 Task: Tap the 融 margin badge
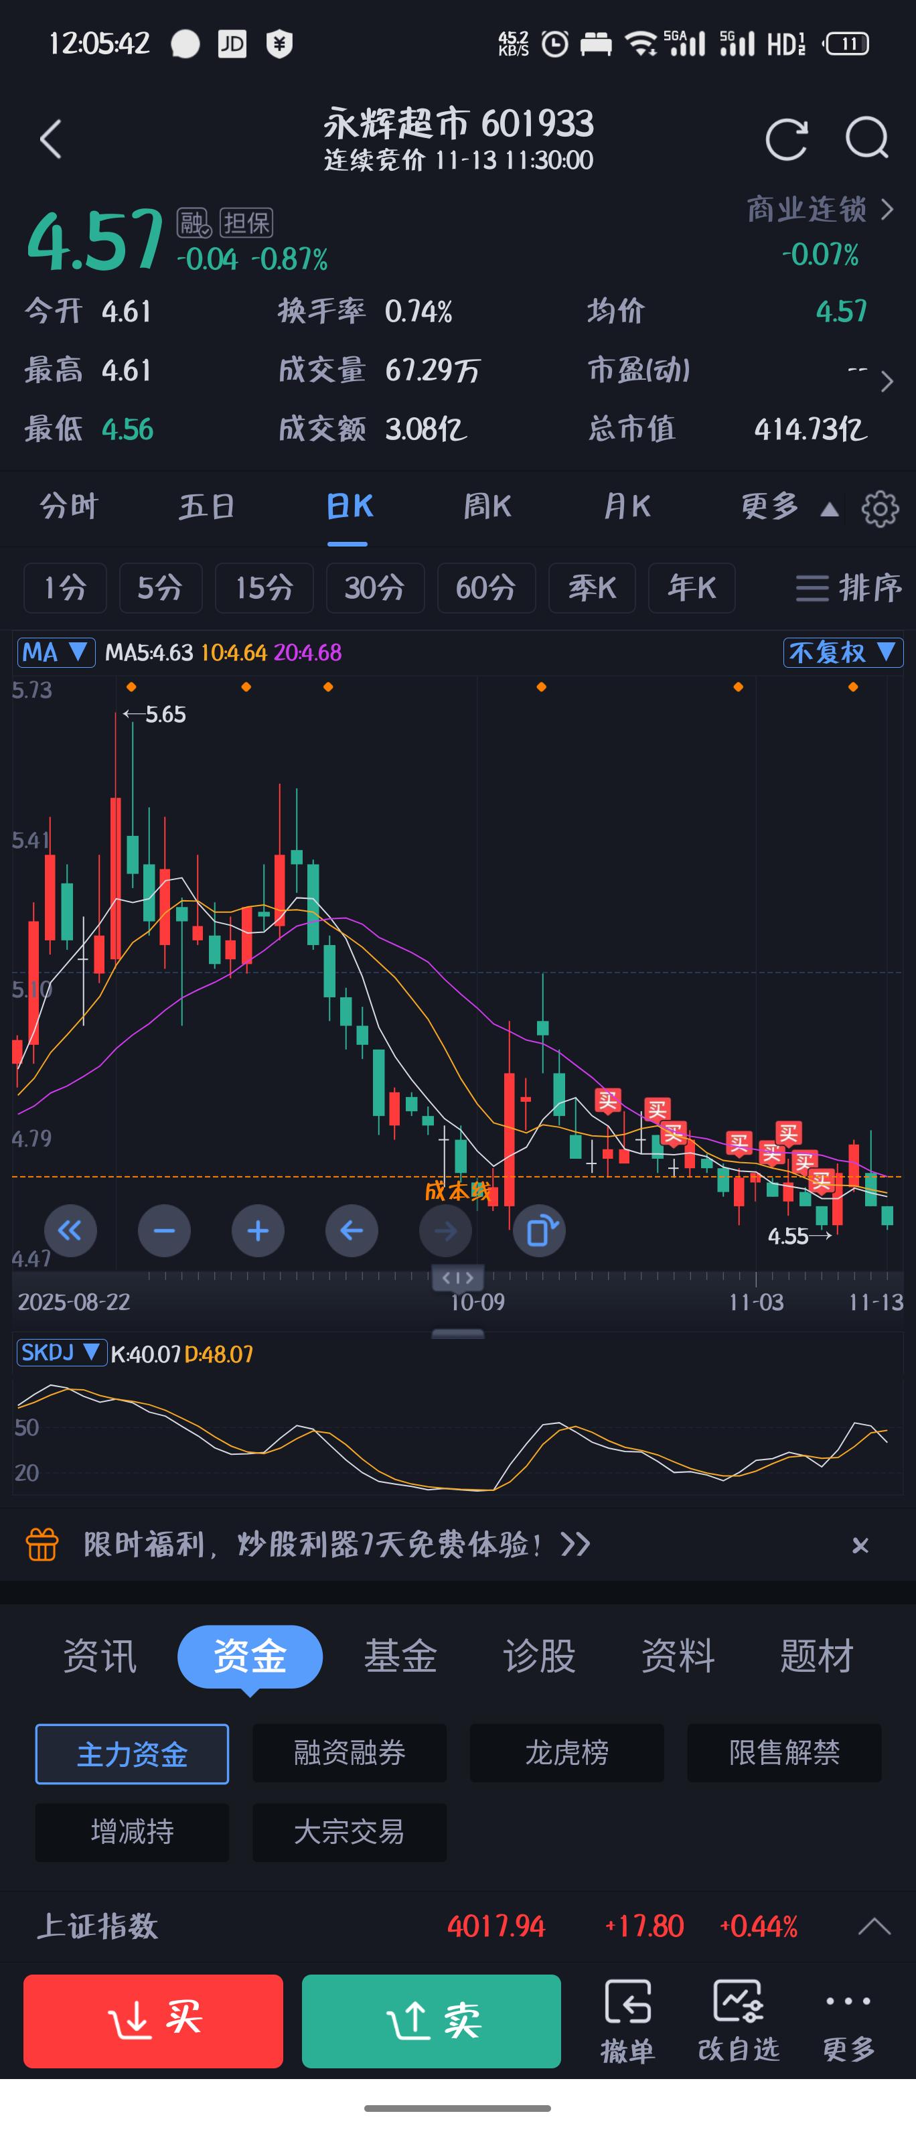coord(194,222)
